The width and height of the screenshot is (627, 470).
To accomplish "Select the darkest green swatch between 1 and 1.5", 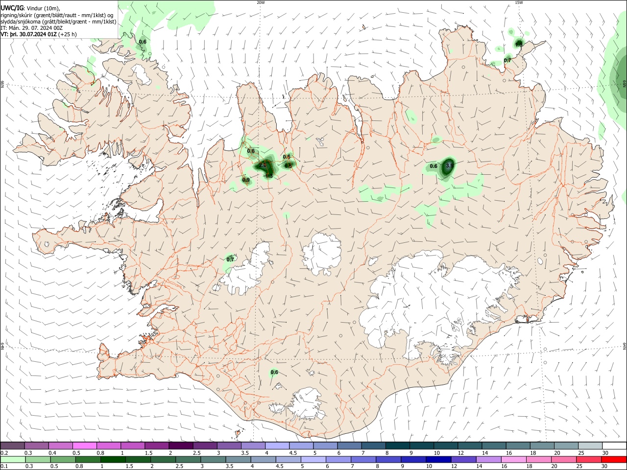I will [112, 460].
